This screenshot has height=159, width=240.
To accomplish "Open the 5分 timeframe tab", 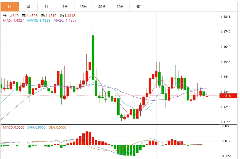I will pyautogui.click(x=65, y=7).
